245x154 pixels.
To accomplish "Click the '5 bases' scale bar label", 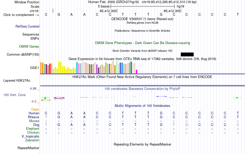I will coord(104,6).
